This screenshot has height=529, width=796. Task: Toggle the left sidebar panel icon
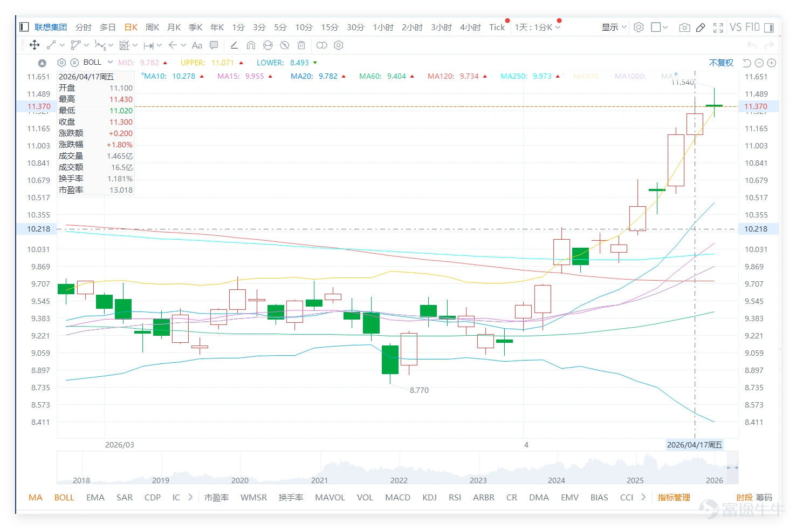point(24,27)
